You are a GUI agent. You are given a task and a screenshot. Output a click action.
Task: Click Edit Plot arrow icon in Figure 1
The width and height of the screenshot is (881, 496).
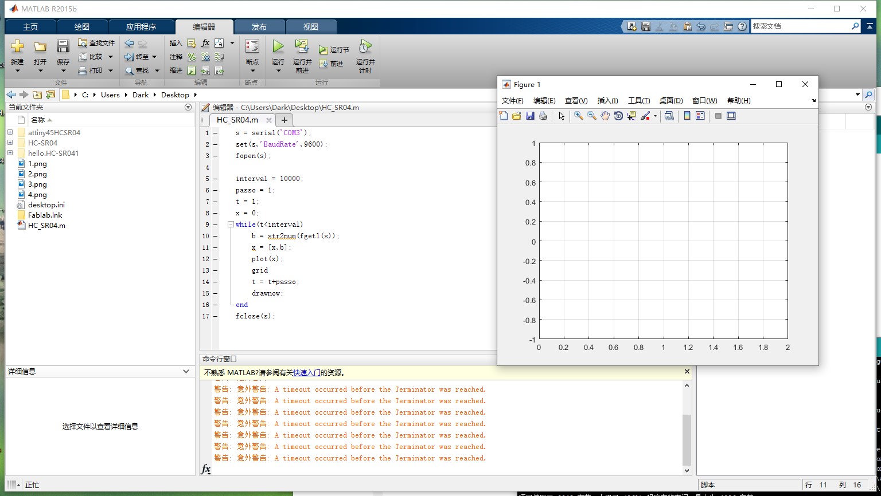(562, 116)
